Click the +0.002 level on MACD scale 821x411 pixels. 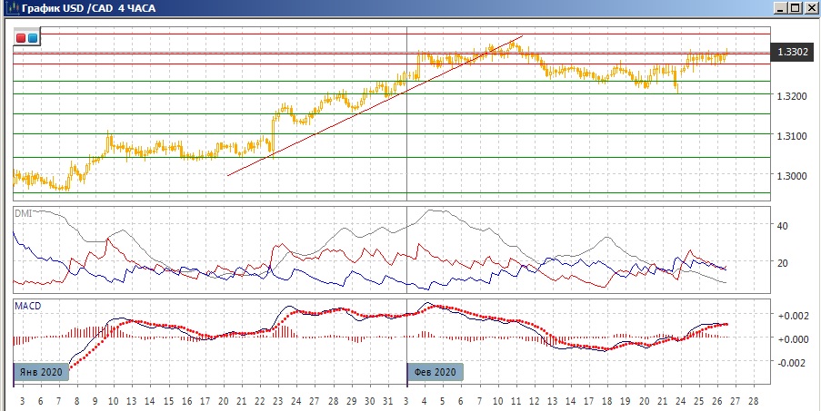click(787, 315)
